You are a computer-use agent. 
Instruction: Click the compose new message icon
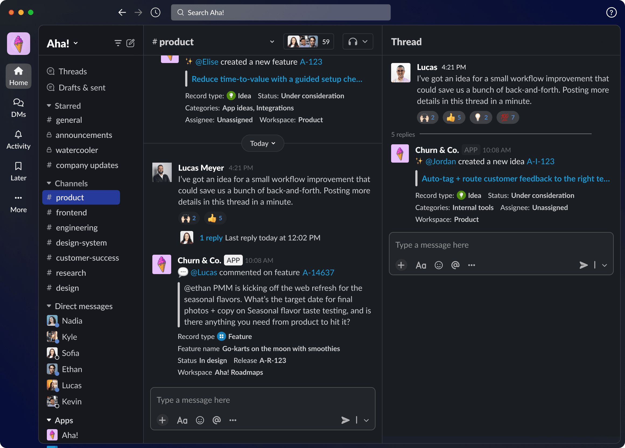[x=130, y=43]
